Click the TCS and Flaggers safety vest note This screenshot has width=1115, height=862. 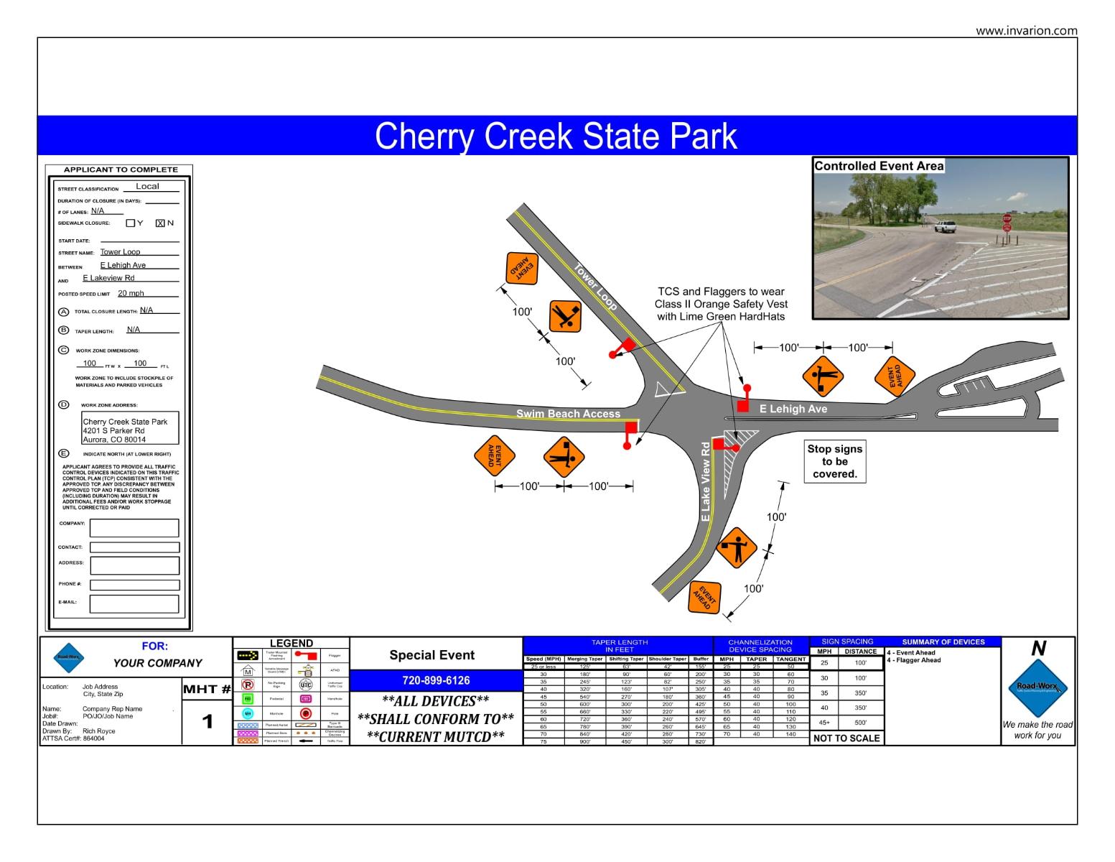click(721, 304)
